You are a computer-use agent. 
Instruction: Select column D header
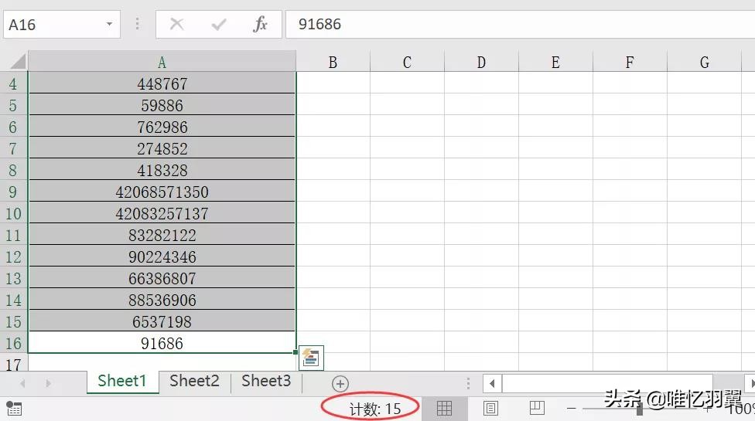tap(481, 62)
